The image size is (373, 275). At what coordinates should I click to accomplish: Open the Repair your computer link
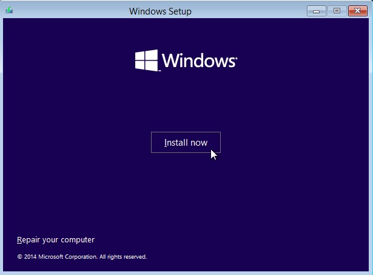56,239
